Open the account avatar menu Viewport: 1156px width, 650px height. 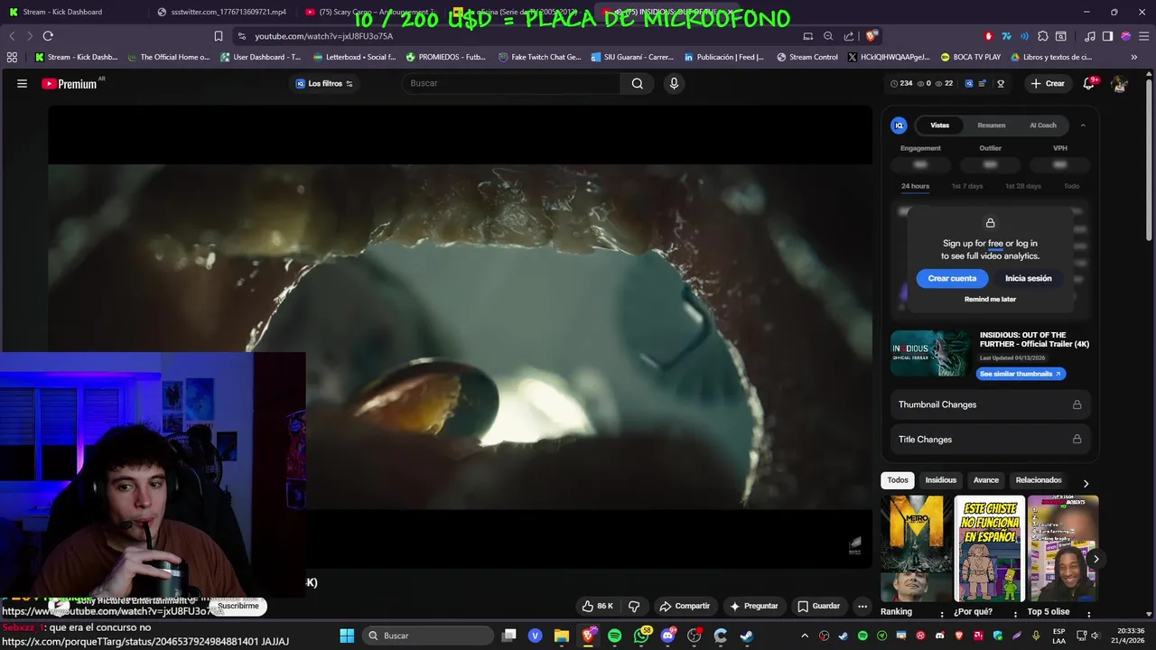coord(1120,83)
